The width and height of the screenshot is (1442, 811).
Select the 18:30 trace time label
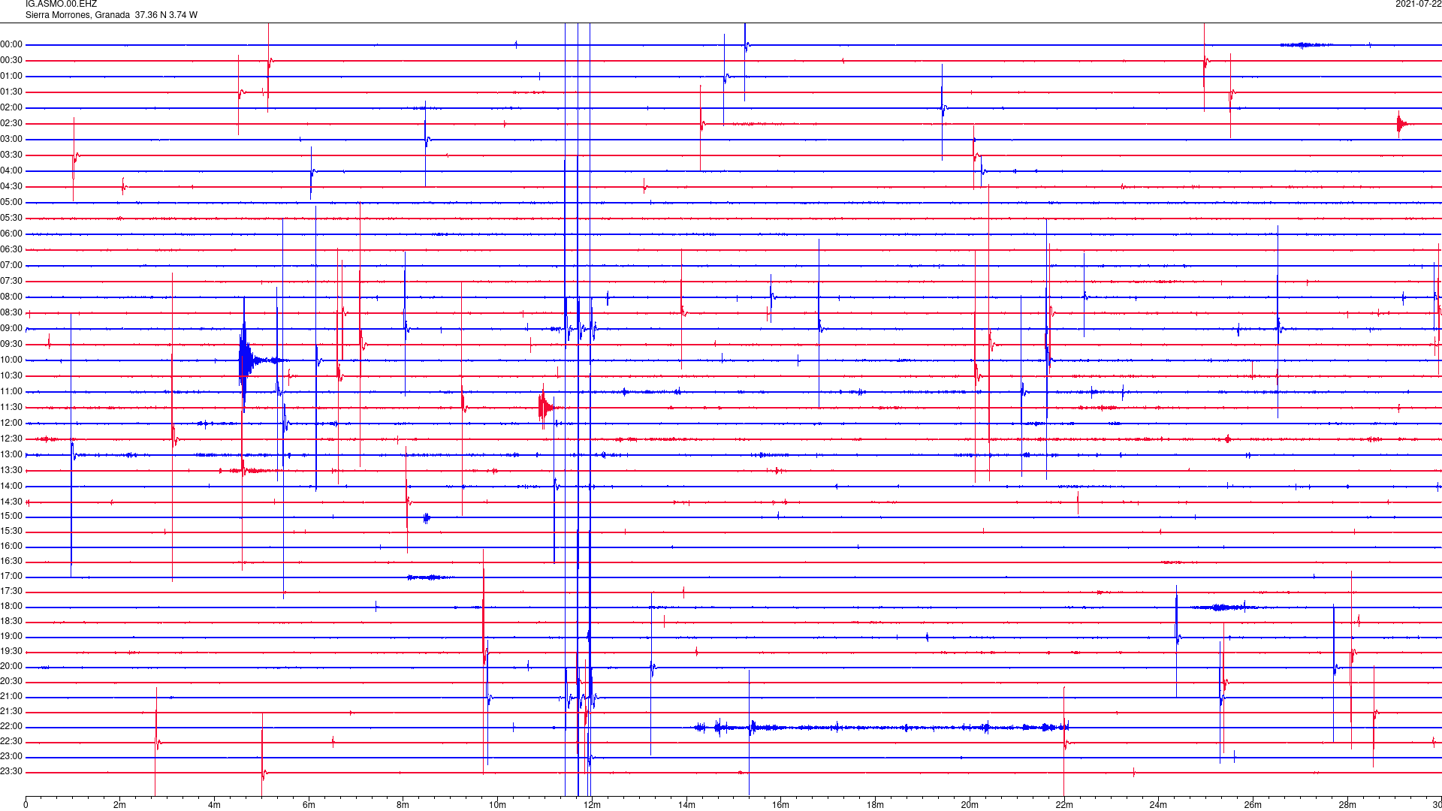coord(11,622)
